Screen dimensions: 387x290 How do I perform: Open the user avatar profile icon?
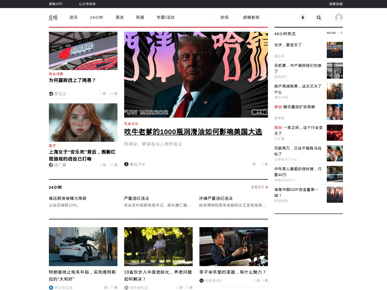click(339, 17)
